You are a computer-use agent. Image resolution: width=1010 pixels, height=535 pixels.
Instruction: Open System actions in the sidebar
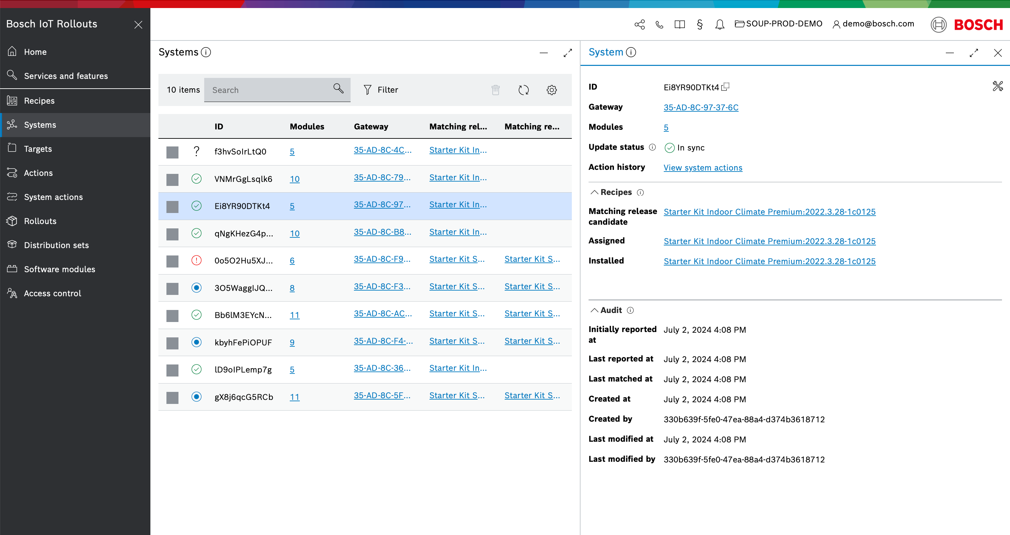[x=75, y=197]
